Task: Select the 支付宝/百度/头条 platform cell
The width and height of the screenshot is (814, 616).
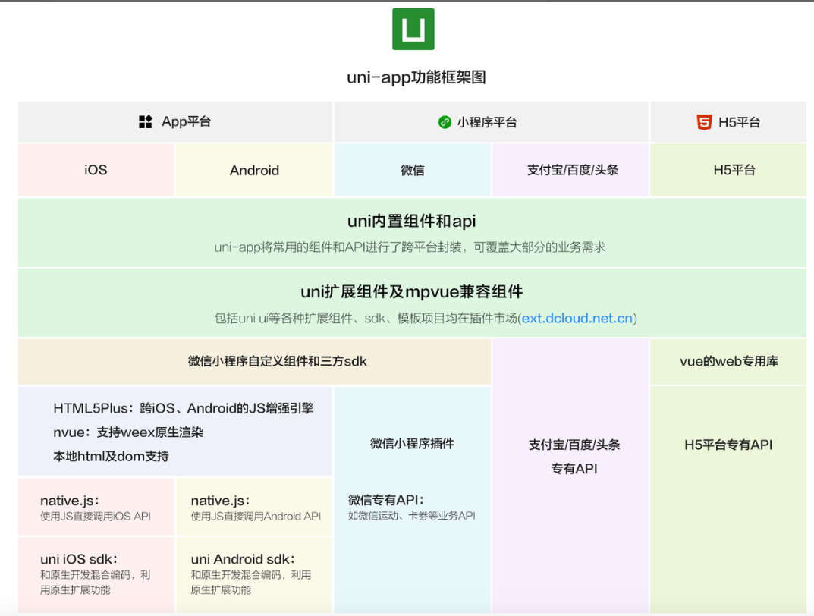Action: pyautogui.click(x=571, y=170)
